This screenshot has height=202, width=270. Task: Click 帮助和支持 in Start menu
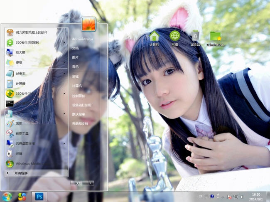[x=80, y=123]
